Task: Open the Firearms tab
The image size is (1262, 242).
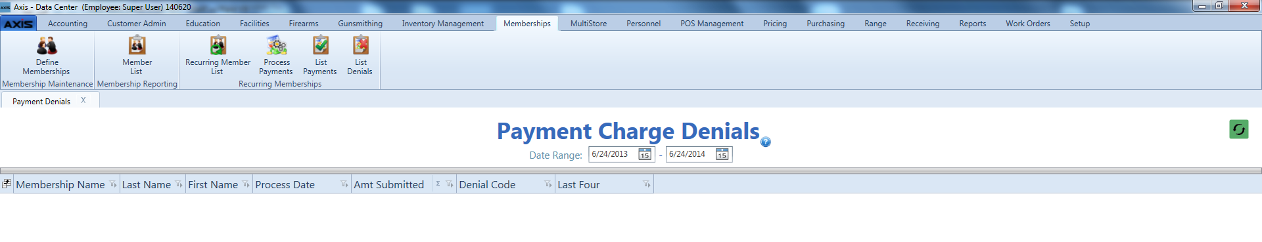Action: 304,24
